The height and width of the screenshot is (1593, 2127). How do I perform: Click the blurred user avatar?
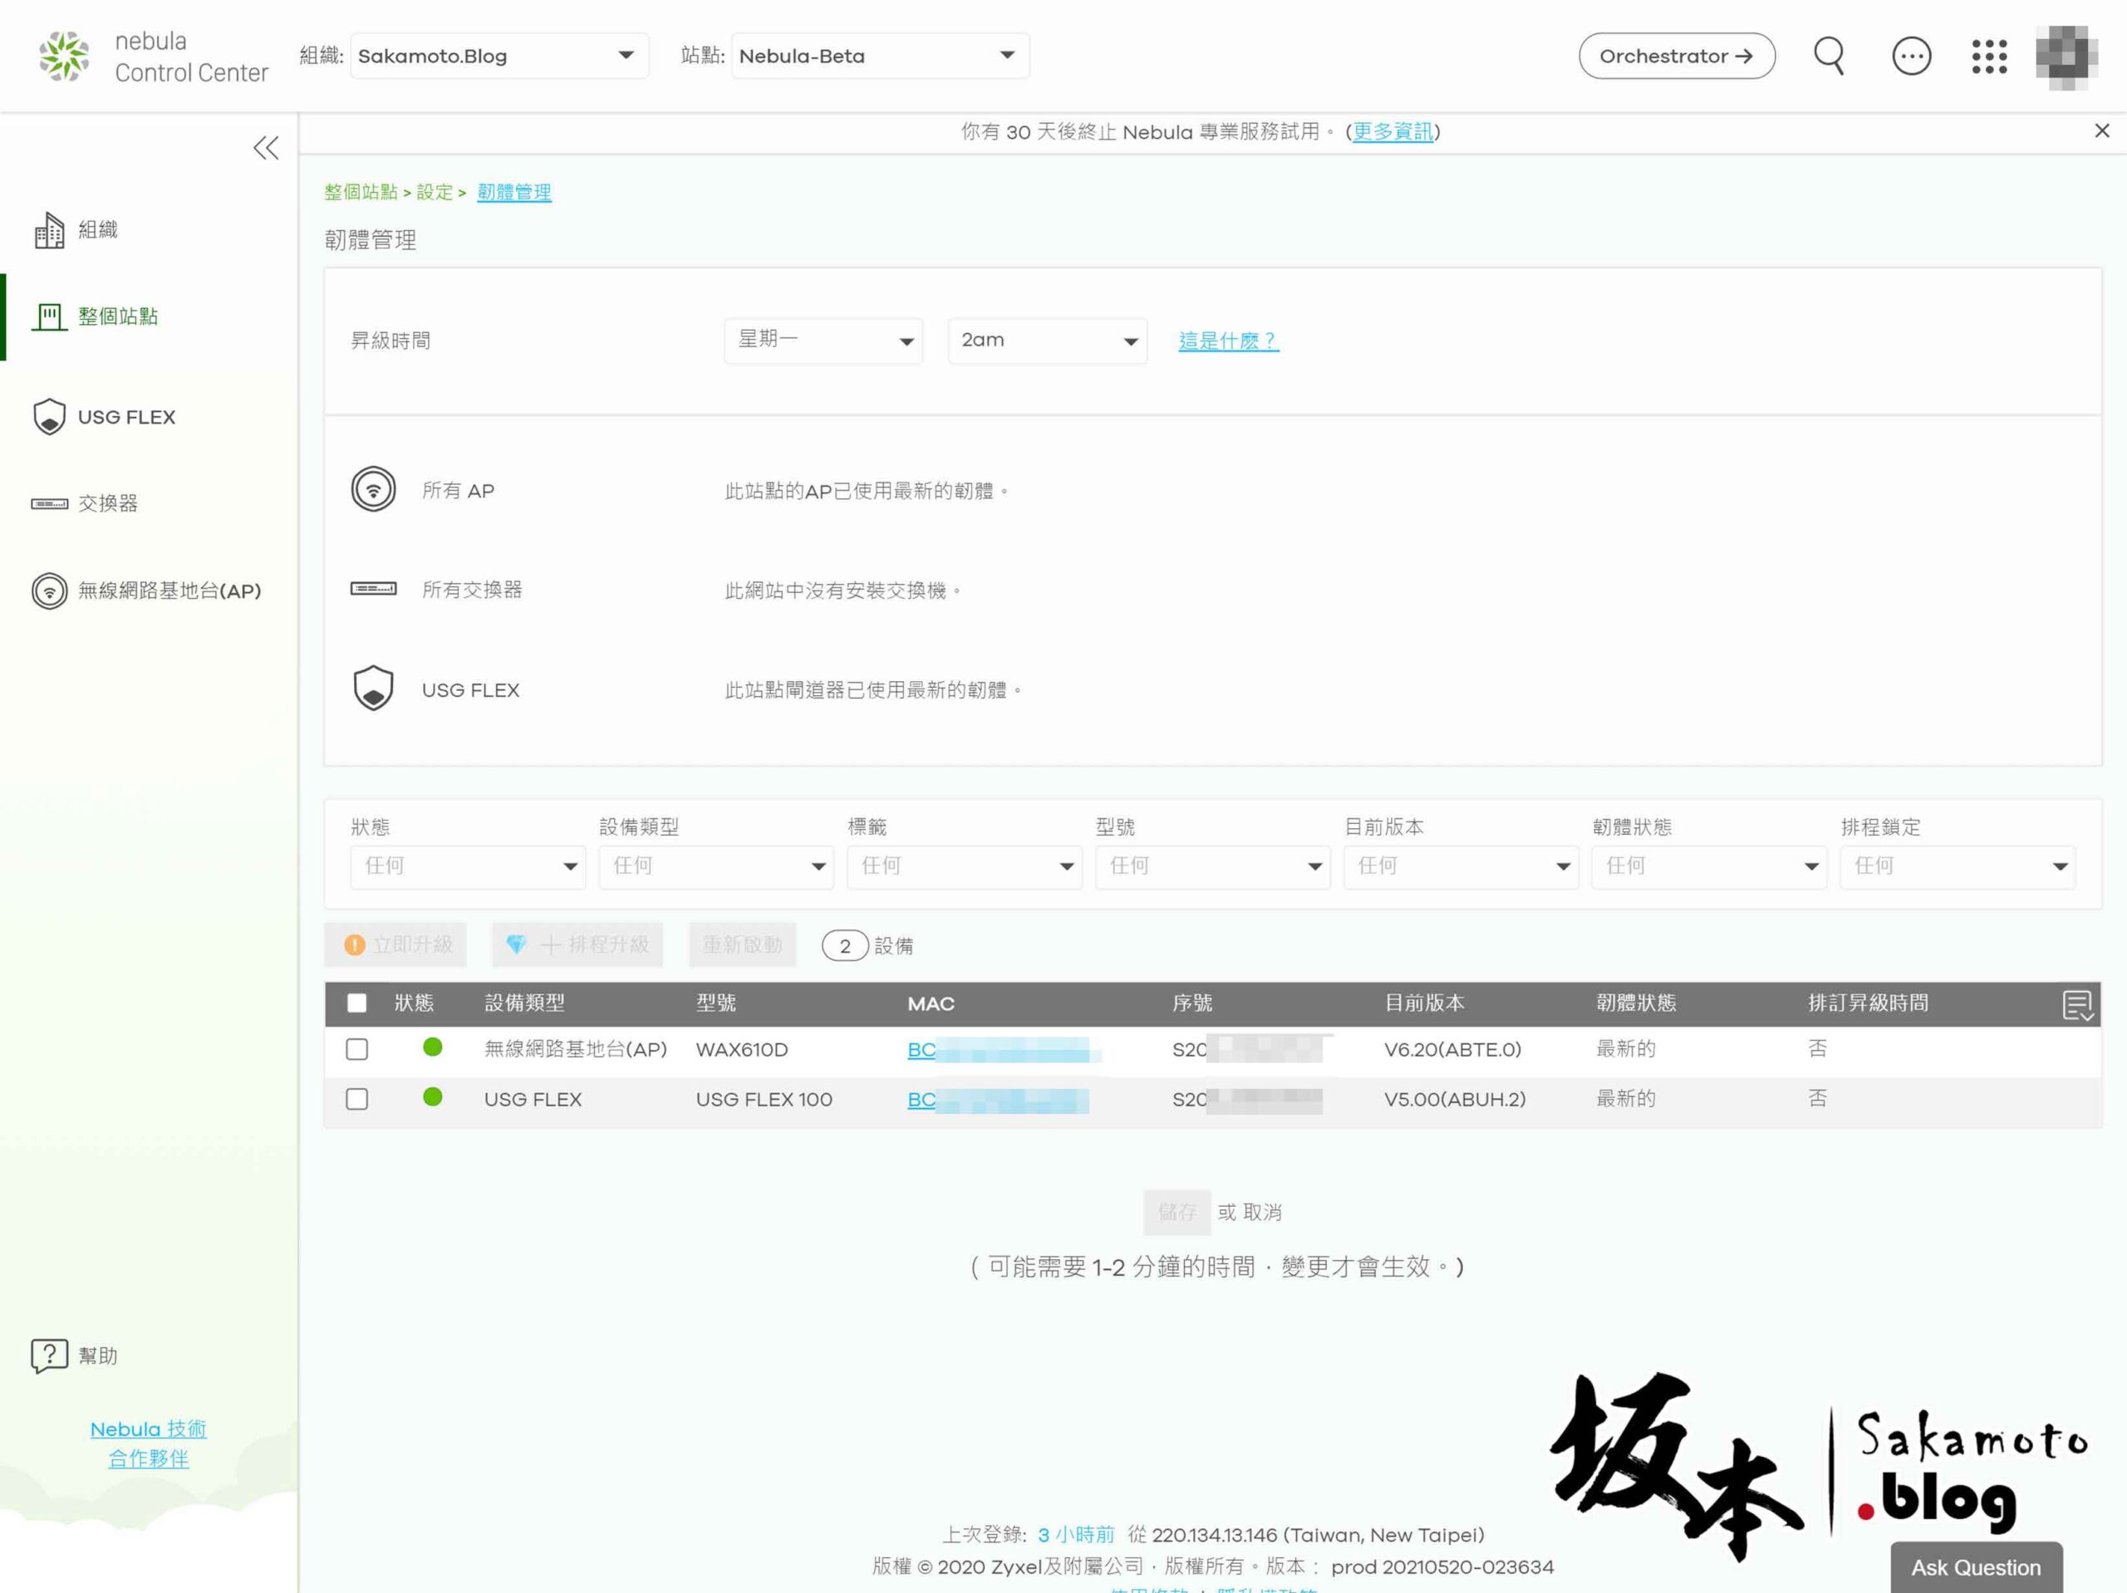(x=2066, y=56)
